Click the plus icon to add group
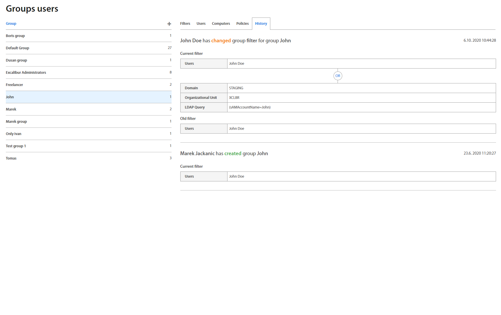 point(169,24)
